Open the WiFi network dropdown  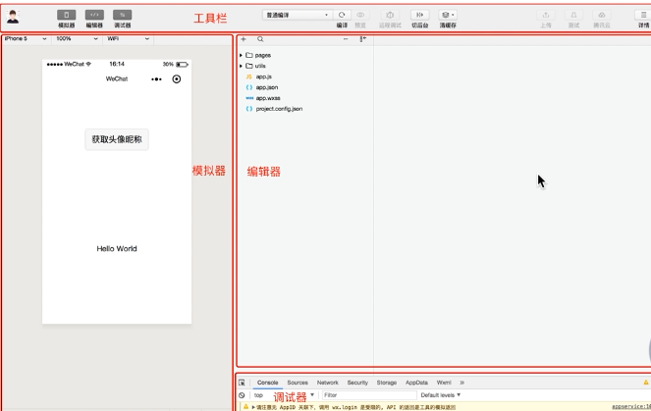point(128,38)
